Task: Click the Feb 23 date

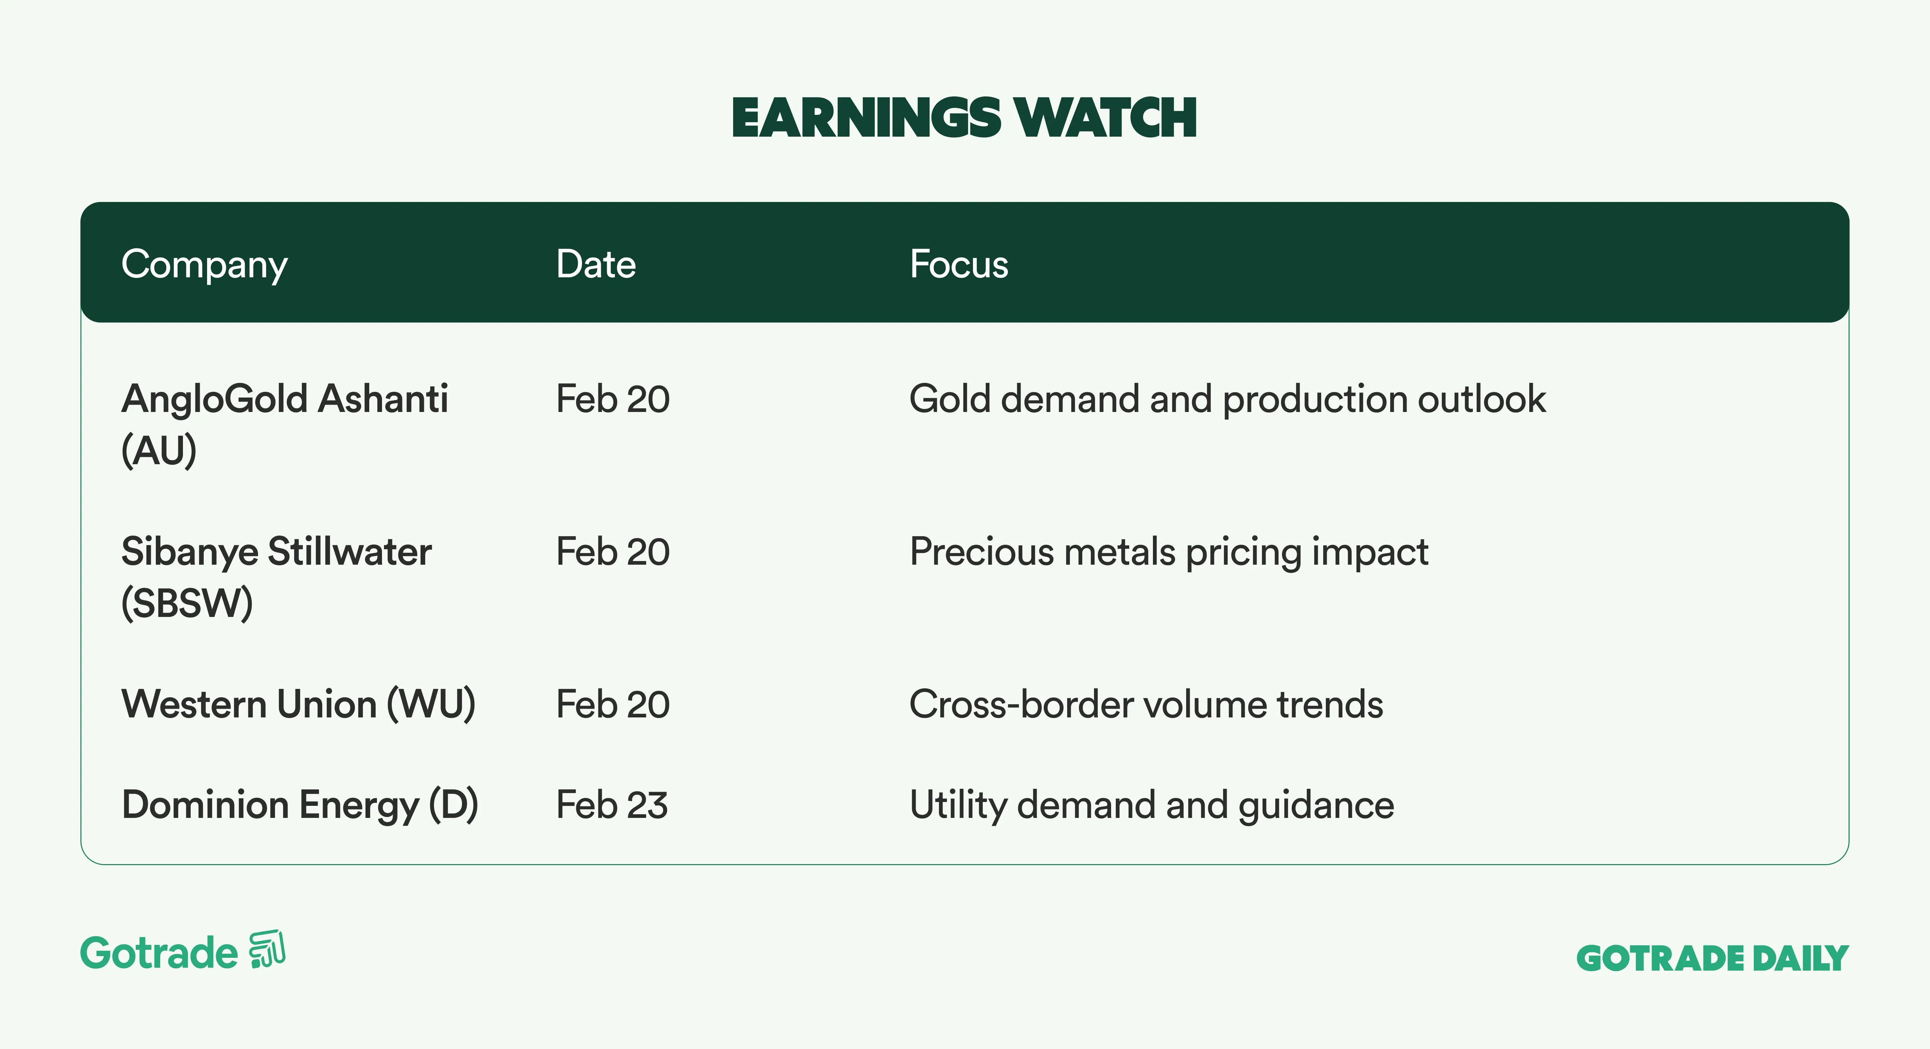Action: click(x=612, y=806)
